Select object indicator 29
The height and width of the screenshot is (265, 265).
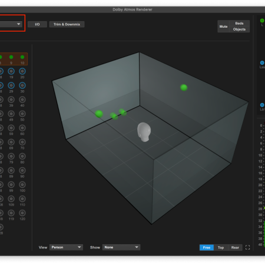[11, 85]
